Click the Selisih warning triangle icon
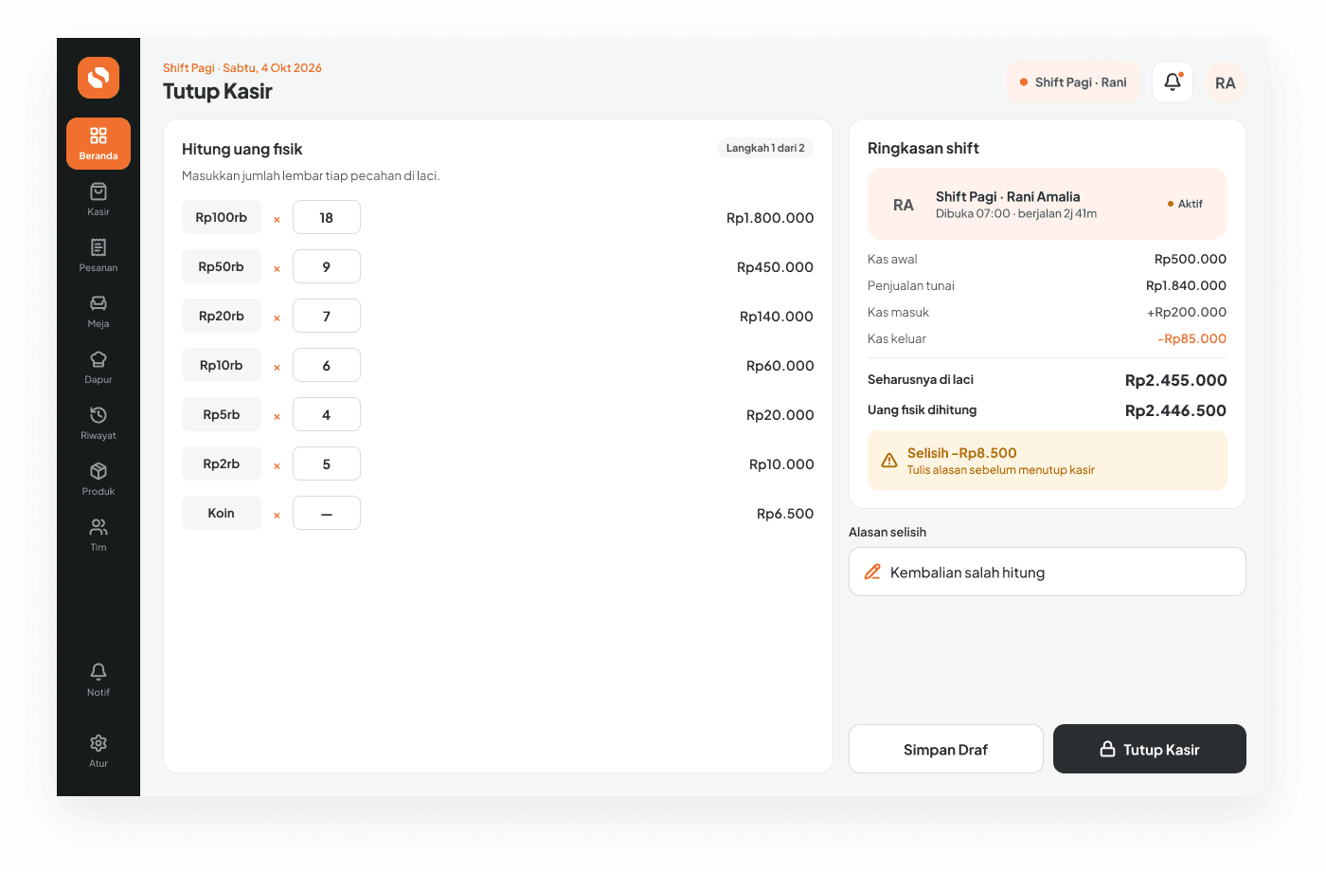The width and height of the screenshot is (1326, 872). tap(889, 461)
